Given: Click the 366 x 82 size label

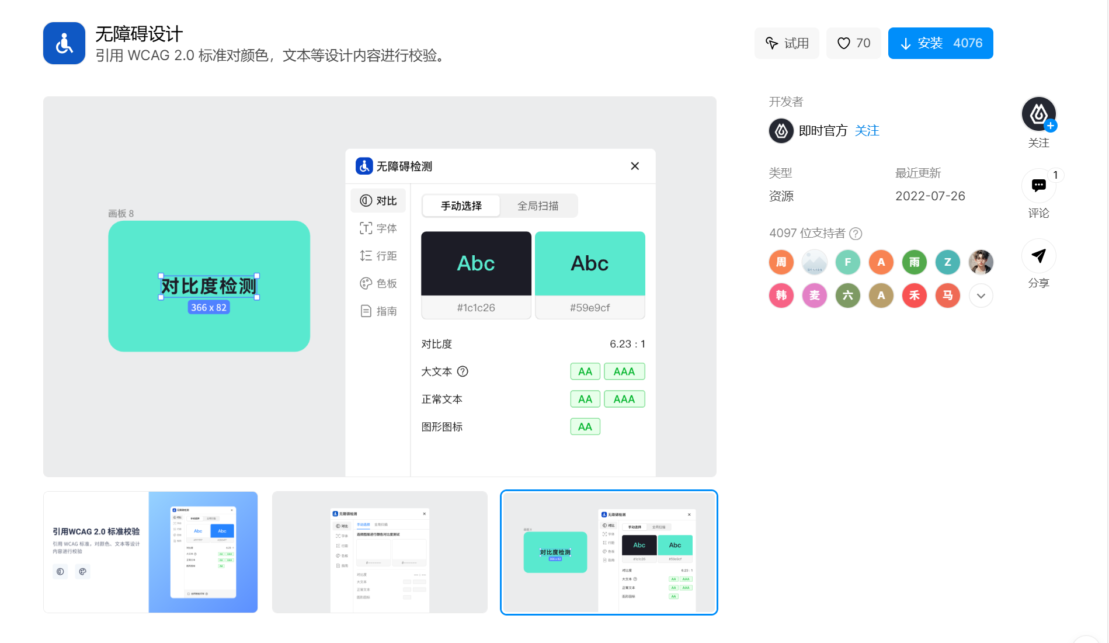Looking at the screenshot, I should click(208, 307).
